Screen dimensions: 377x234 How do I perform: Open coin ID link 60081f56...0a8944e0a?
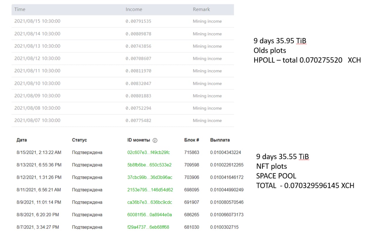click(x=149, y=215)
